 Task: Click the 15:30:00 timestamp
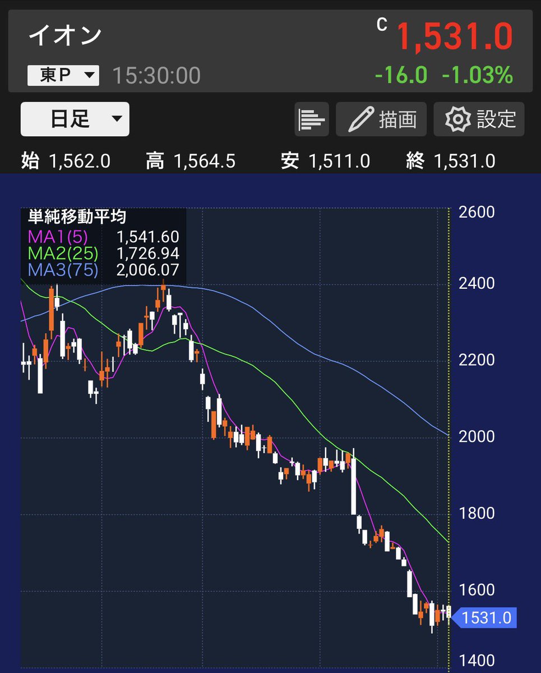click(156, 76)
